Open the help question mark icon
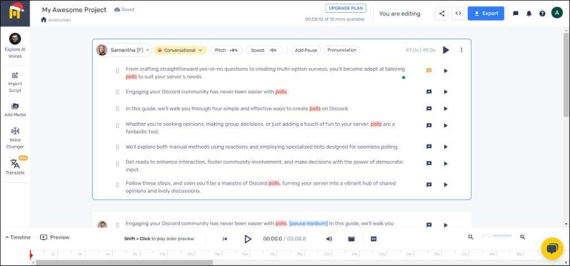The height and width of the screenshot is (266, 570). [542, 13]
